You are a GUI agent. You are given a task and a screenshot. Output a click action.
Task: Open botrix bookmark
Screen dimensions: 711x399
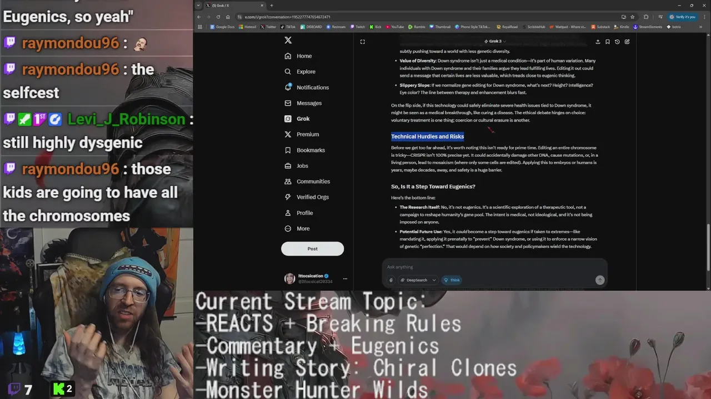point(674,27)
